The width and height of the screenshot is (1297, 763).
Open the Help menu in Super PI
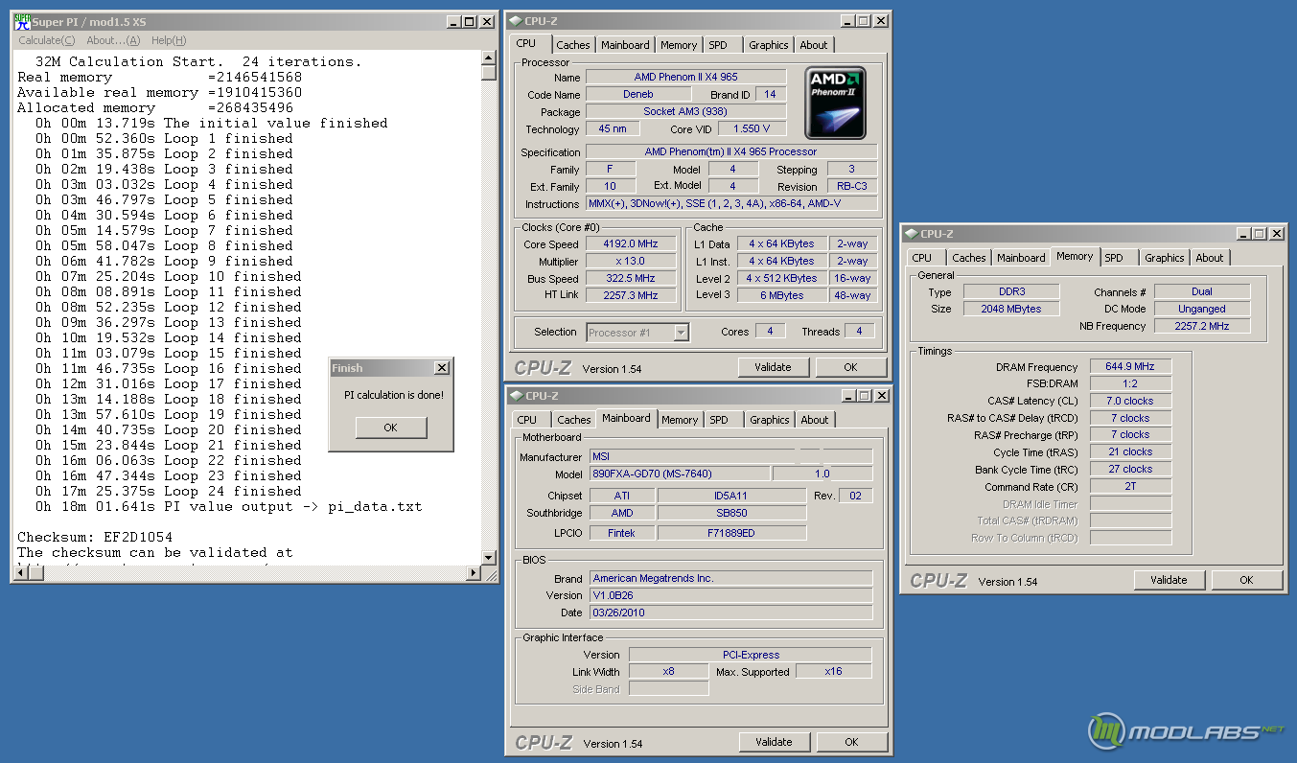(169, 40)
